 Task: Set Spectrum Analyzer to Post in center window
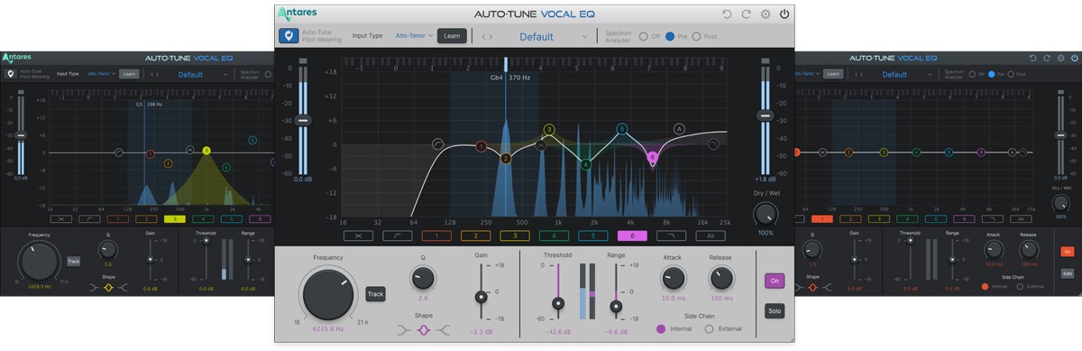coord(697,37)
